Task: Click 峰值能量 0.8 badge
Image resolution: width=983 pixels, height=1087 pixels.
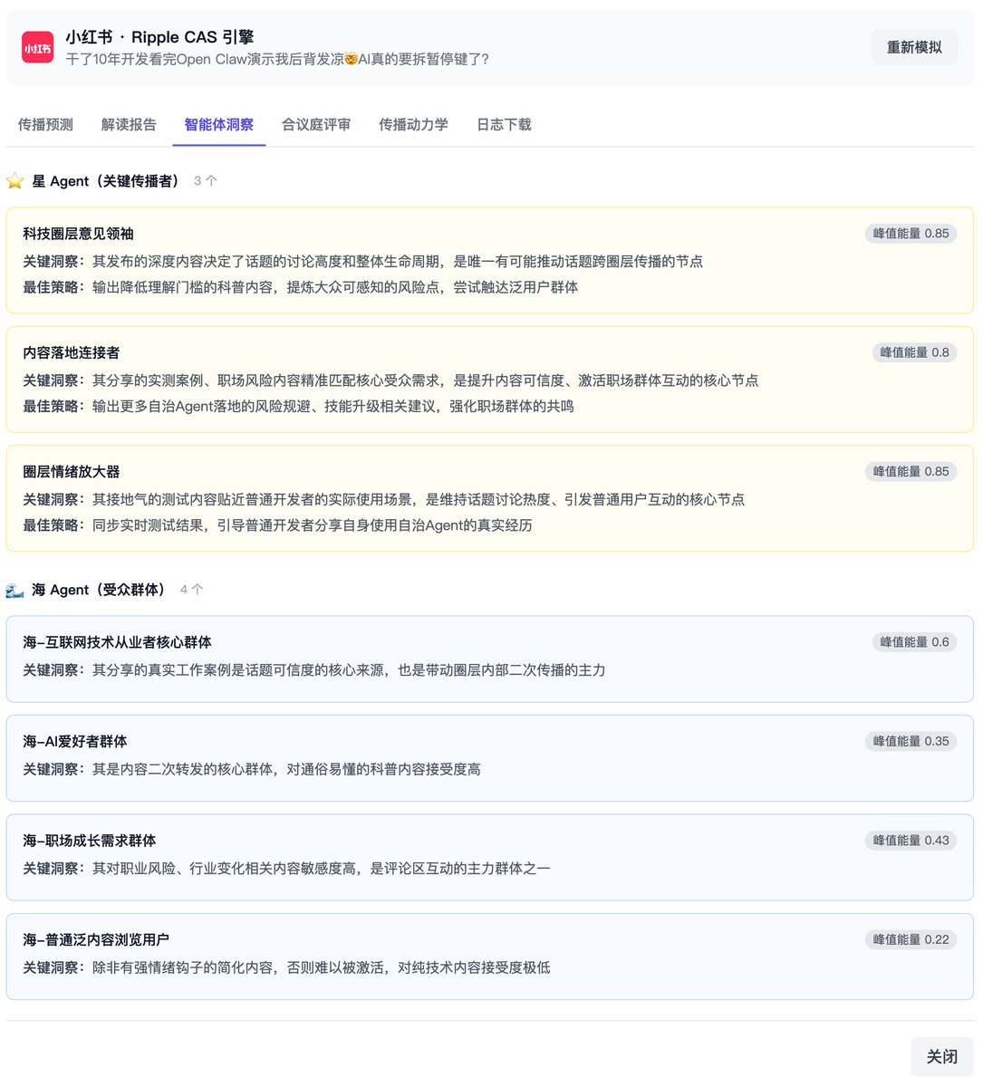Action: 914,352
